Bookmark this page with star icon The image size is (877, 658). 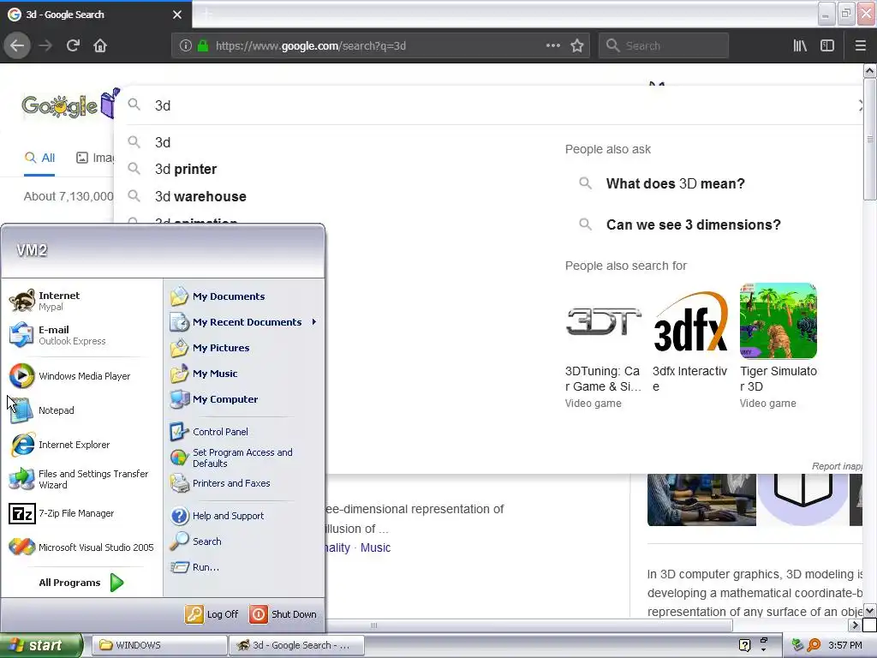click(x=577, y=46)
